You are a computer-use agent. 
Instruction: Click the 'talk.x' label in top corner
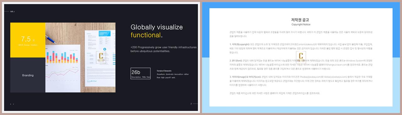tap(12, 11)
